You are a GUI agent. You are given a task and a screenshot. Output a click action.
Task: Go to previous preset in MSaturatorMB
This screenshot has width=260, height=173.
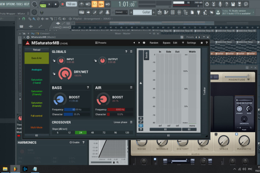[134, 43]
